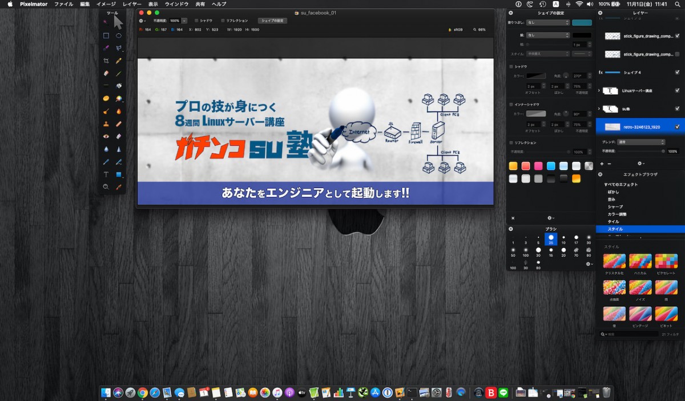685x401 pixels.
Task: Apply the ハニカム effect thumbnail
Action: 640,261
